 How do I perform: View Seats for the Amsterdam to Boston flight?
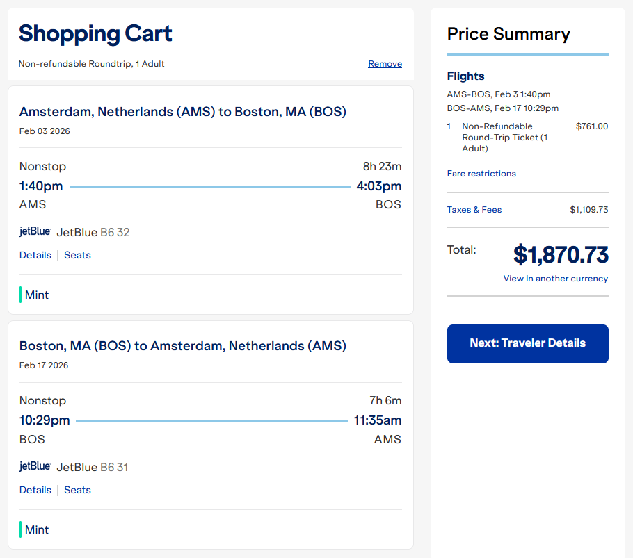click(x=77, y=255)
